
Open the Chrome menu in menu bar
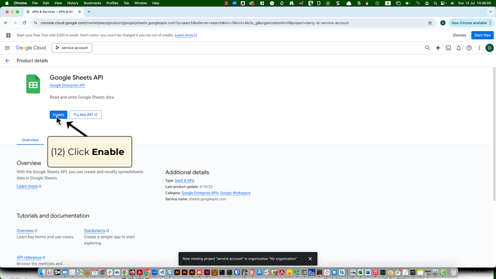click(x=20, y=3)
